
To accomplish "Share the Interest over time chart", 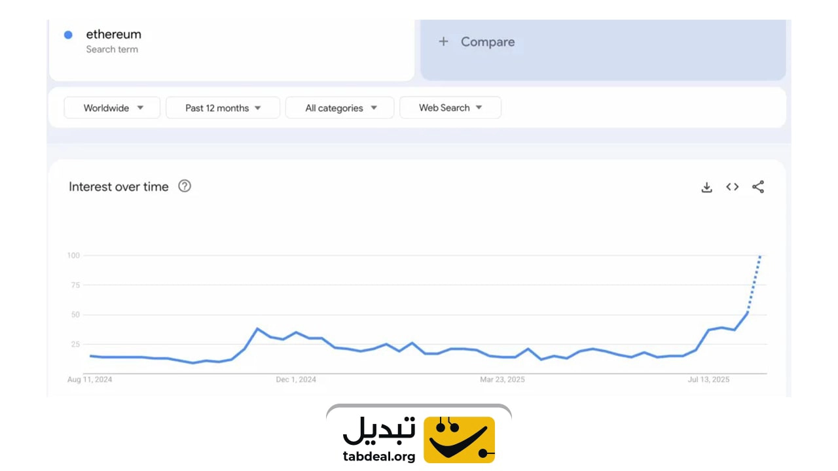I will point(758,187).
